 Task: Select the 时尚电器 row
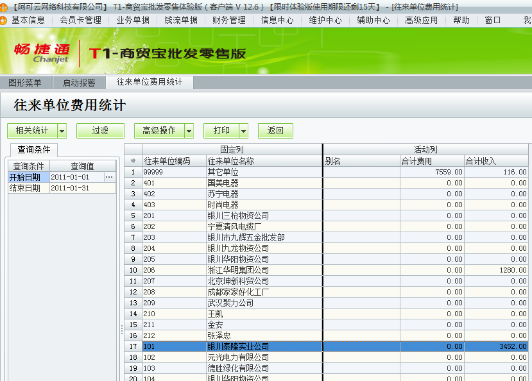point(327,205)
